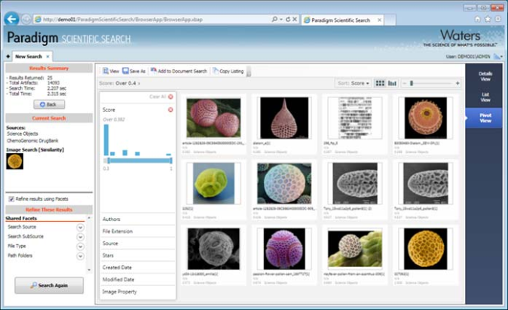Image resolution: width=508 pixels, height=310 pixels.
Task: Open the Sort: Score dropdown
Action: pos(353,83)
